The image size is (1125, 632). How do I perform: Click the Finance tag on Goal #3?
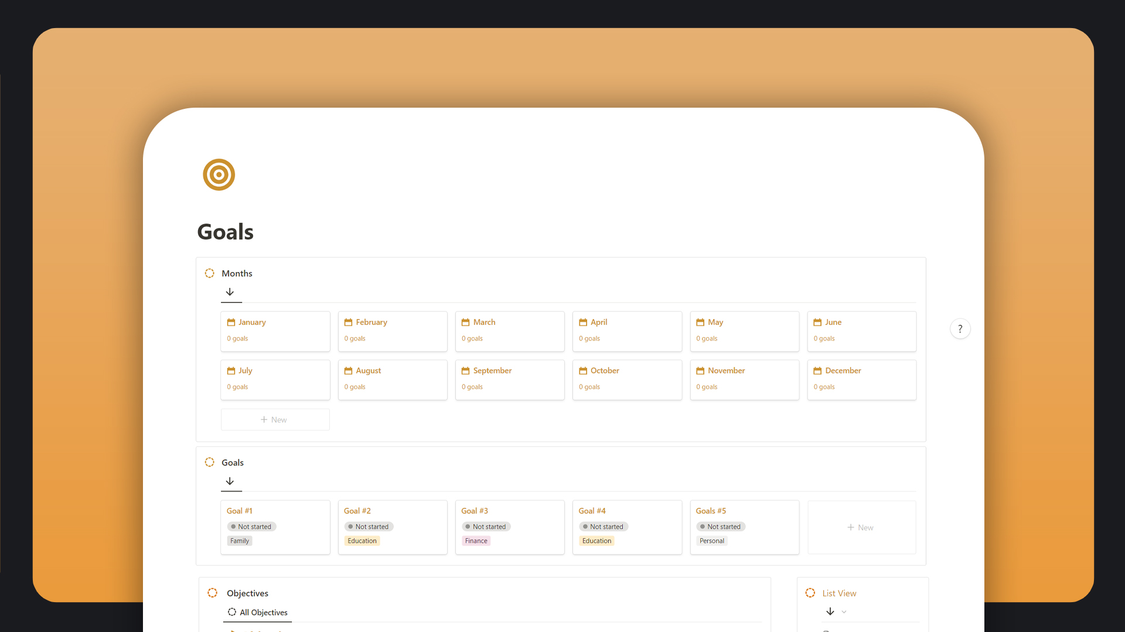pos(476,541)
